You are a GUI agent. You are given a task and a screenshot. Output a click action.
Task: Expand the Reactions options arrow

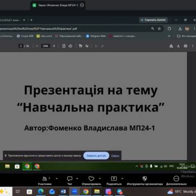click(100, 179)
